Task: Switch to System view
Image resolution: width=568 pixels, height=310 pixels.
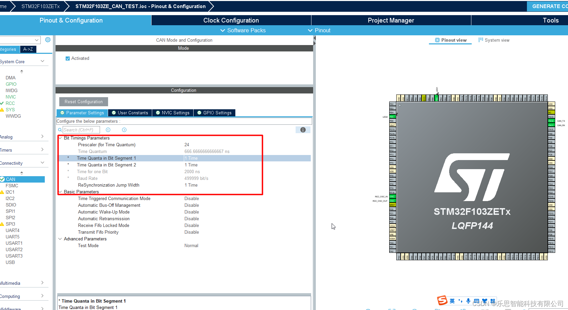Action: (x=494, y=40)
